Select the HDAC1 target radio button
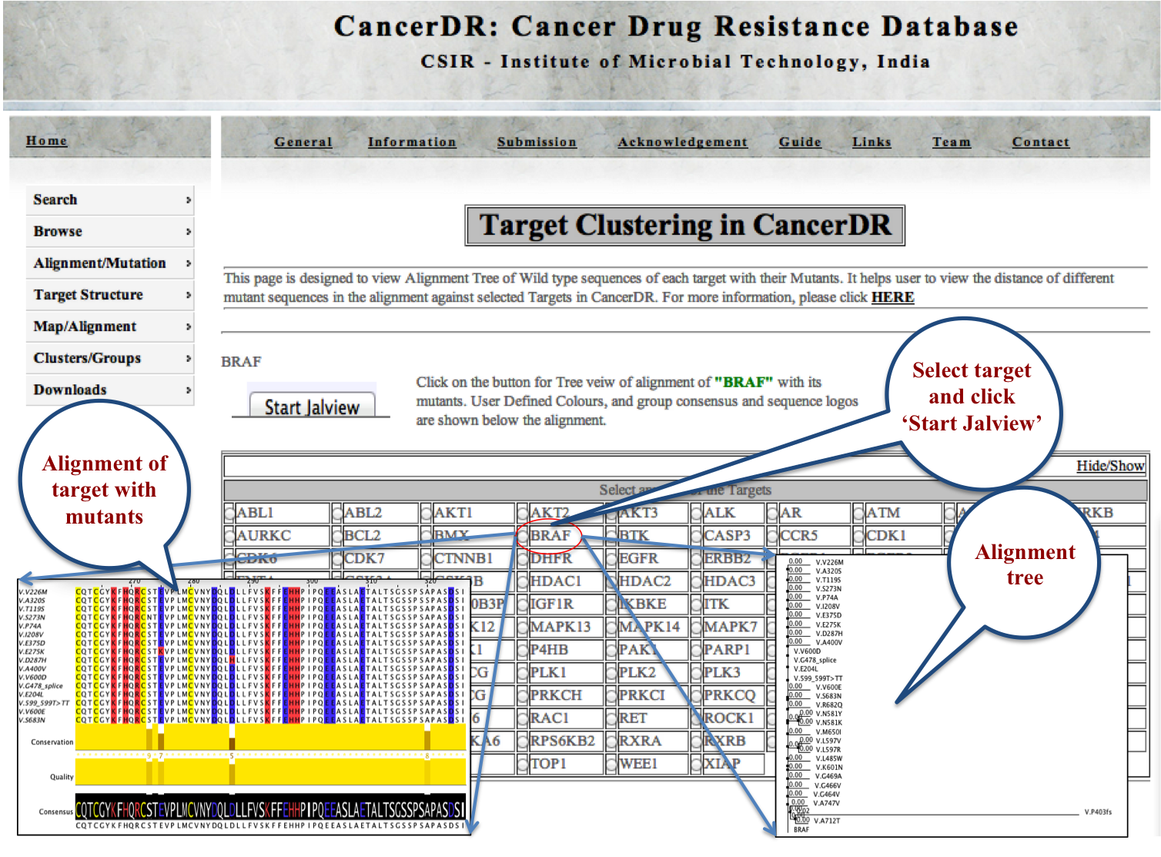Image resolution: width=1161 pixels, height=857 pixels. coord(523,581)
